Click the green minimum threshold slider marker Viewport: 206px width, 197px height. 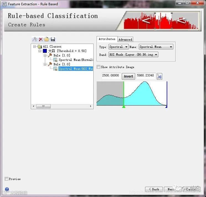pyautogui.click(x=123, y=106)
